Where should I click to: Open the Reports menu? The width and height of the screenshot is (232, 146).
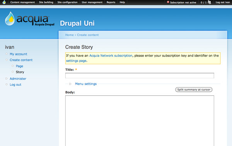111,2
